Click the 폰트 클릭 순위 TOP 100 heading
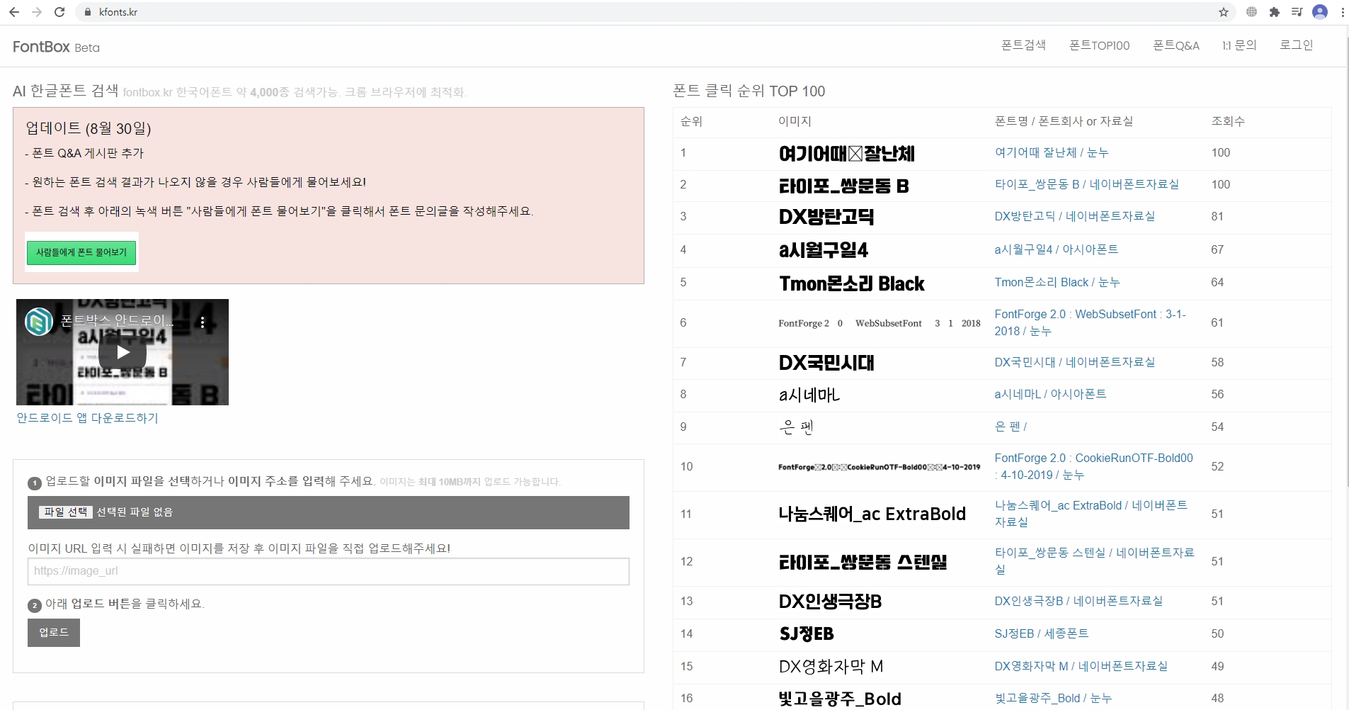Screen dimensions: 1349x710 pyautogui.click(x=749, y=91)
